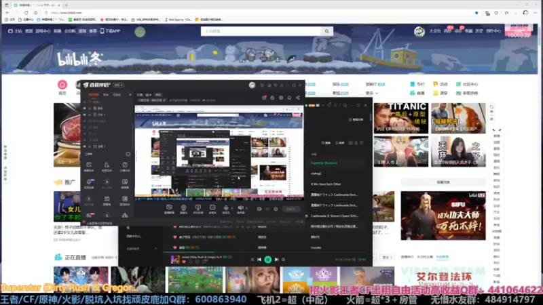Click the lock icon in the streaming app header

(x=273, y=98)
